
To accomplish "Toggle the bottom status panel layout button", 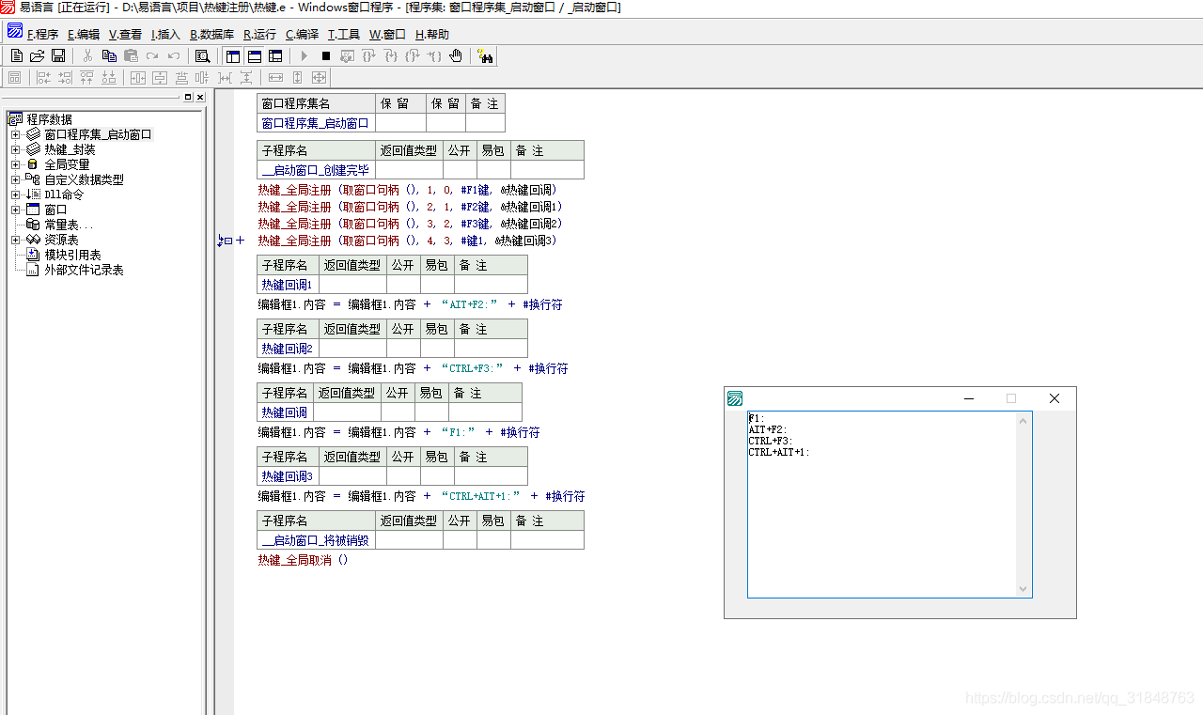I will point(254,56).
